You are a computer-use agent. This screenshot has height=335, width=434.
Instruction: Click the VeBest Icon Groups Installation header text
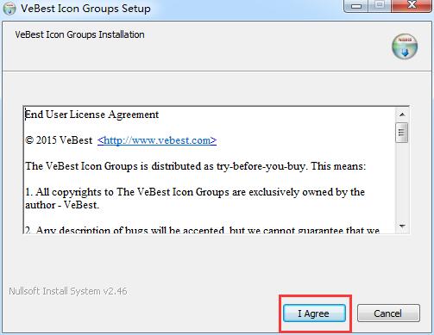[79, 34]
